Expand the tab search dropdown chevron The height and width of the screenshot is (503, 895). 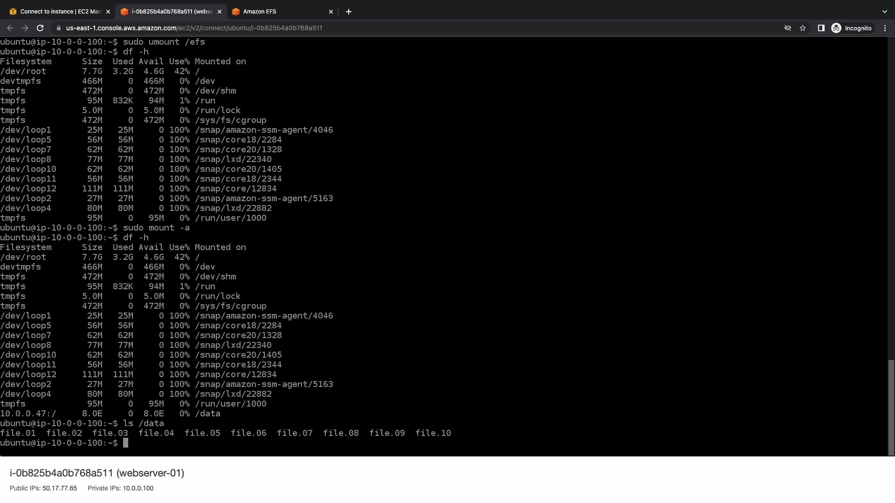(884, 12)
